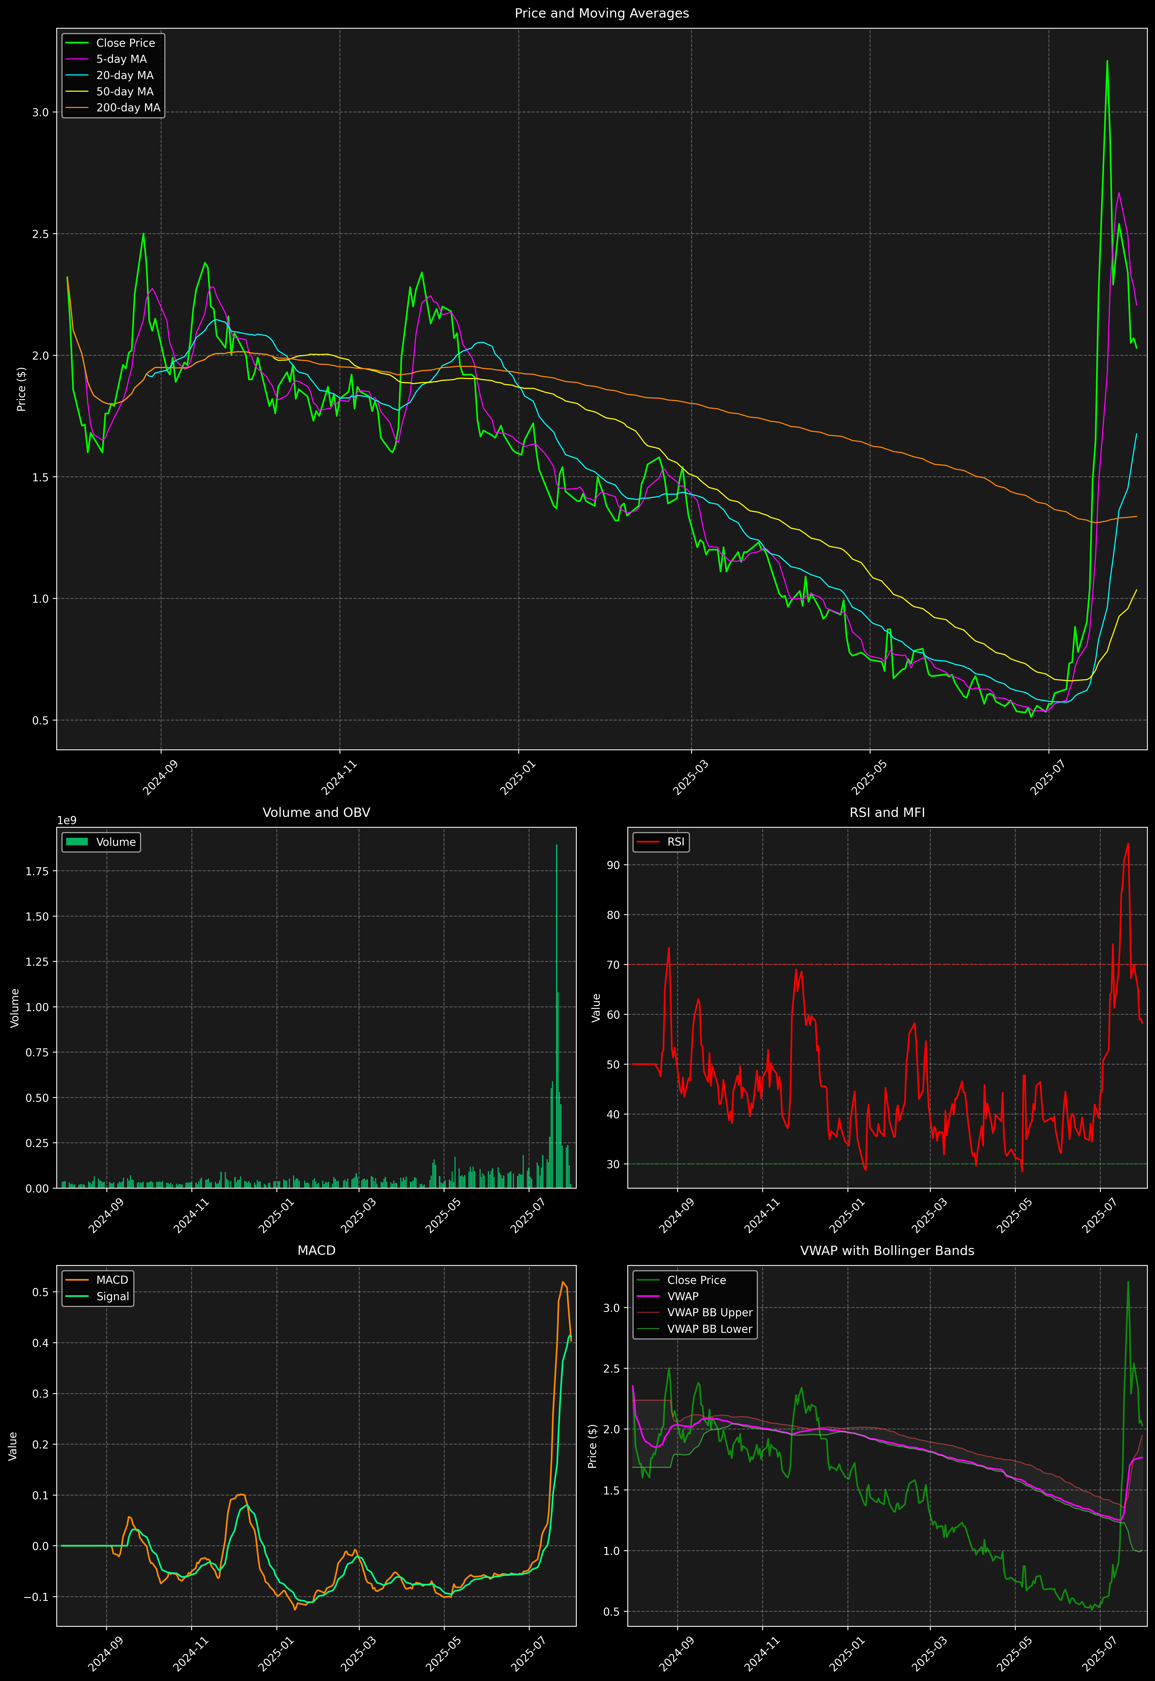The height and width of the screenshot is (1681, 1155).
Task: Click the 'Volume and OBV' chart title
Action: [316, 812]
